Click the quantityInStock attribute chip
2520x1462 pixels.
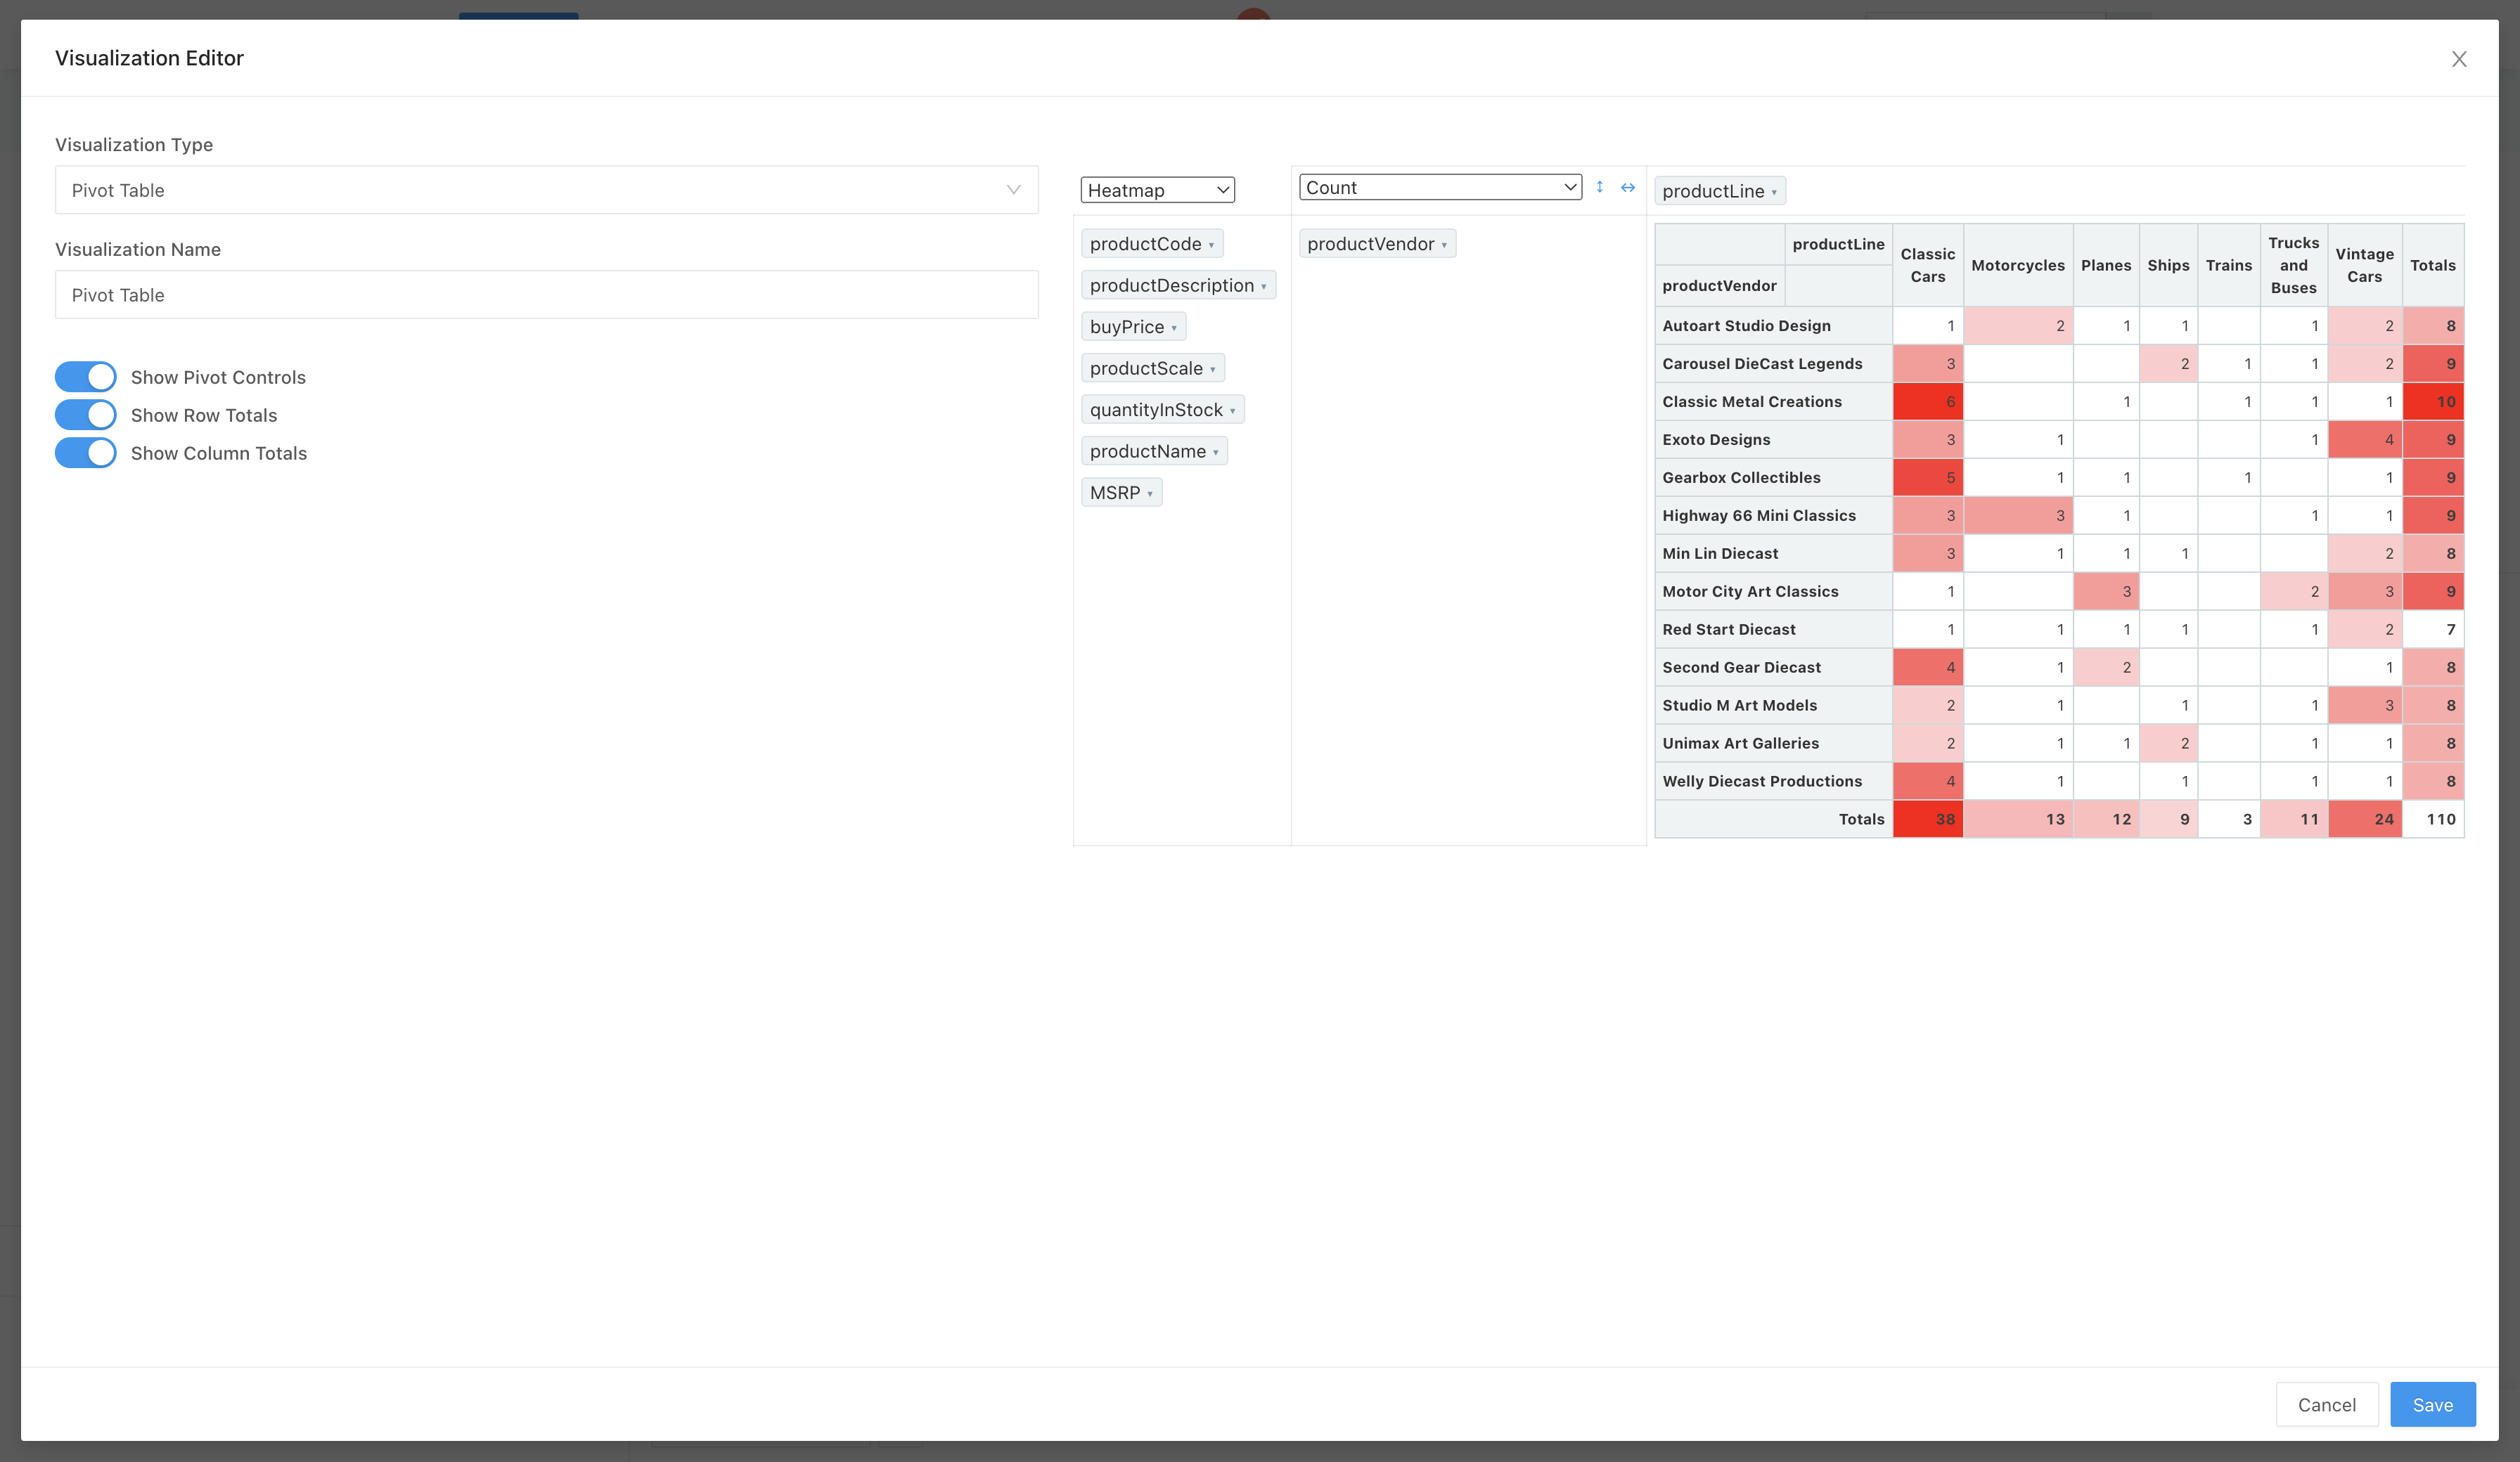pyautogui.click(x=1156, y=410)
